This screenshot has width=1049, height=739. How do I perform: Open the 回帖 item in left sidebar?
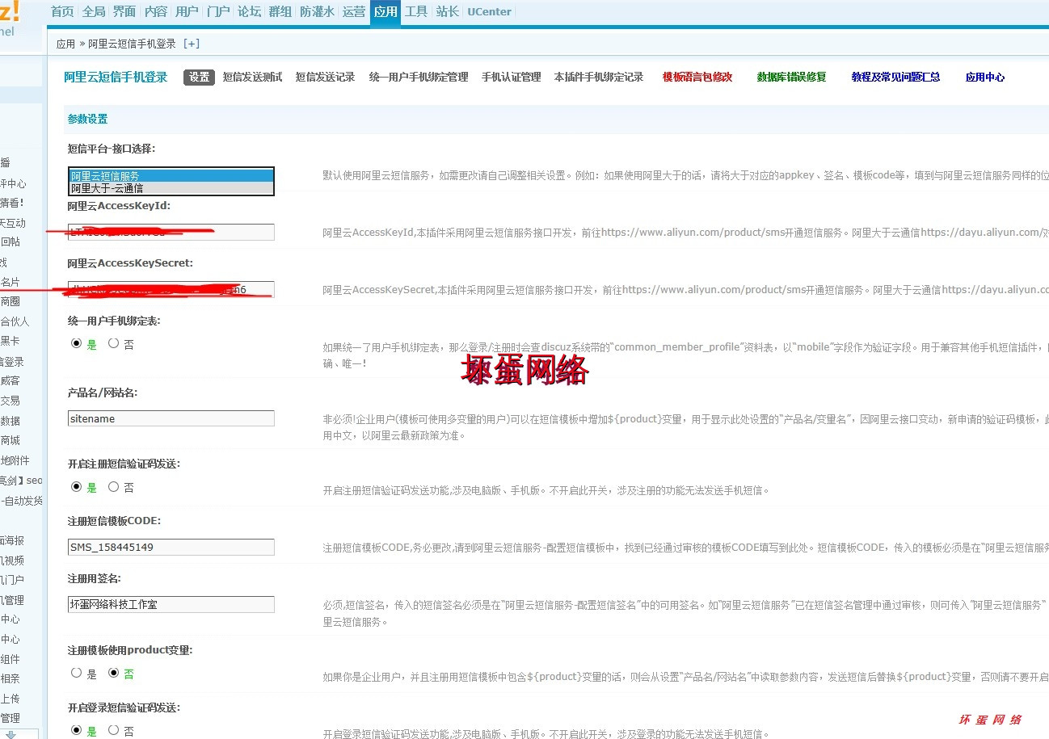pyautogui.click(x=10, y=241)
